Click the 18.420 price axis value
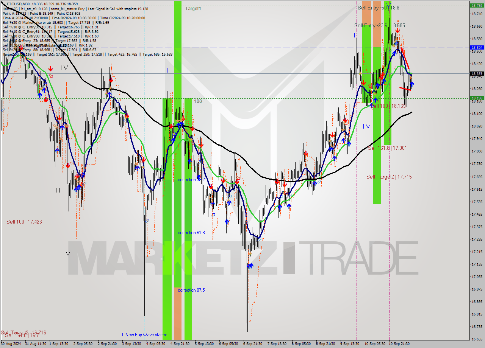This screenshot has height=348, width=485. (477, 64)
